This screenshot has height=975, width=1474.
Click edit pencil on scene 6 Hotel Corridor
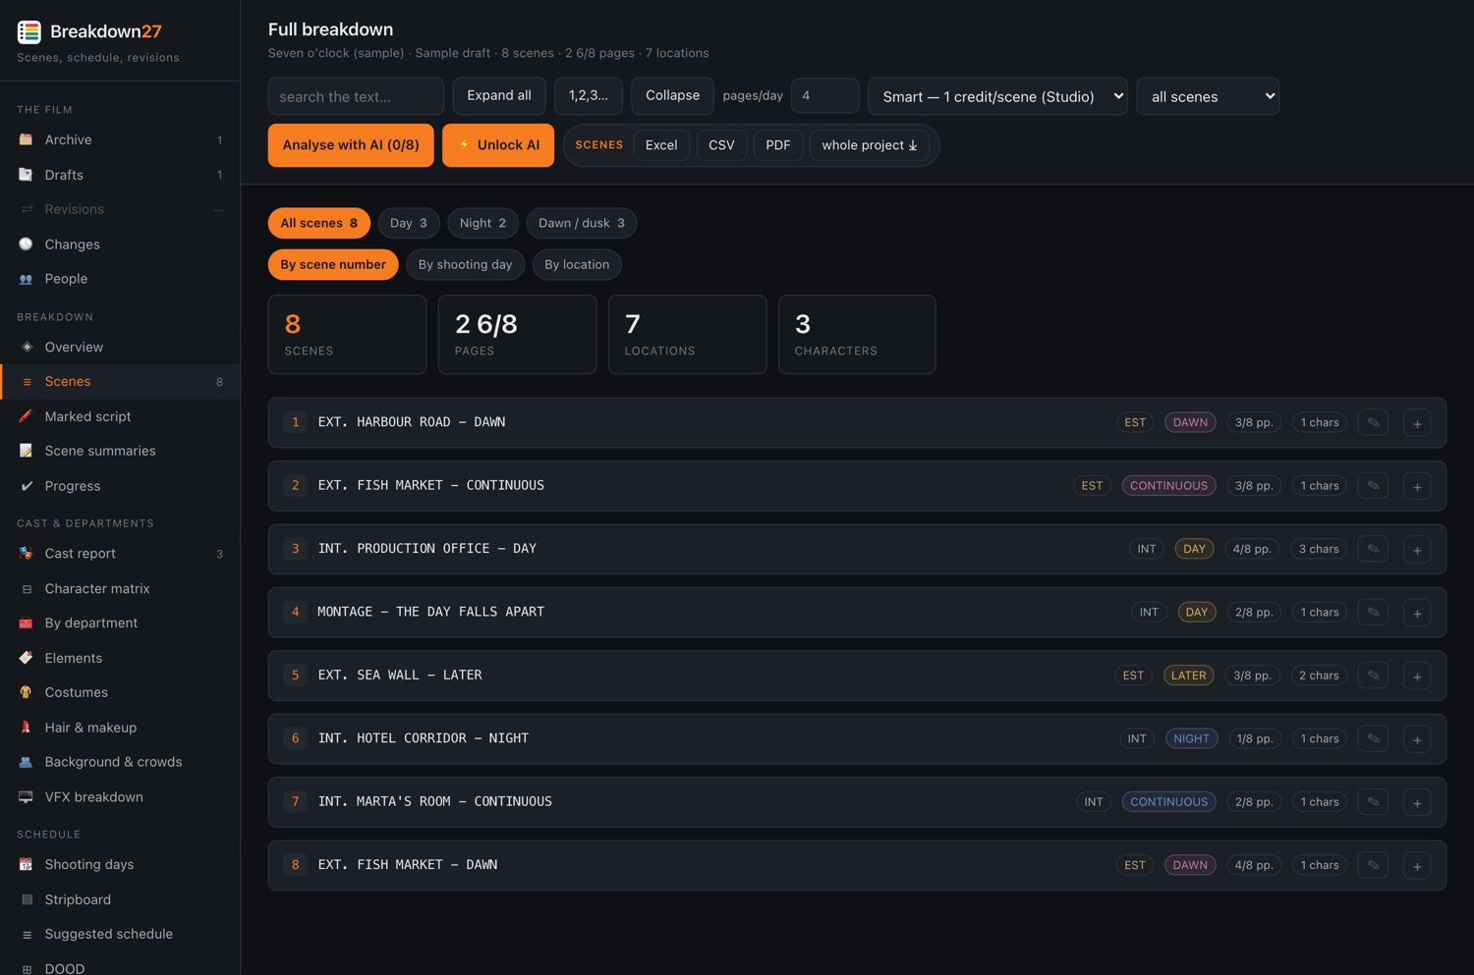coord(1373,739)
